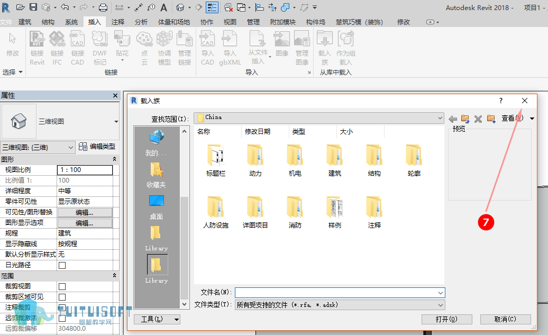Click 取消(C) cancel button

click(505, 319)
